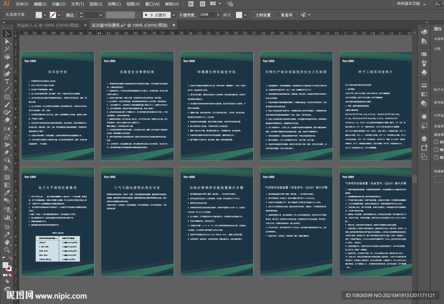Select the Hand tool

click(7, 242)
